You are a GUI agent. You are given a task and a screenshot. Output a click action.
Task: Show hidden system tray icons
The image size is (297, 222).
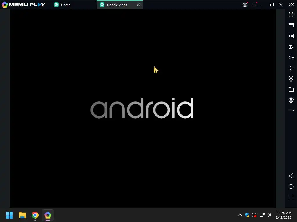(240, 215)
